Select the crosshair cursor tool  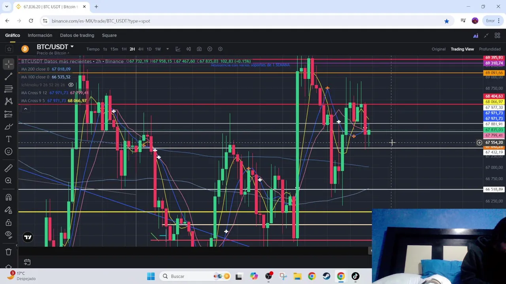click(9, 64)
